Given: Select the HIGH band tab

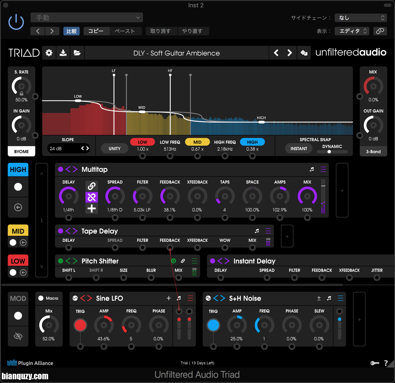Looking at the screenshot, I should pyautogui.click(x=18, y=170).
